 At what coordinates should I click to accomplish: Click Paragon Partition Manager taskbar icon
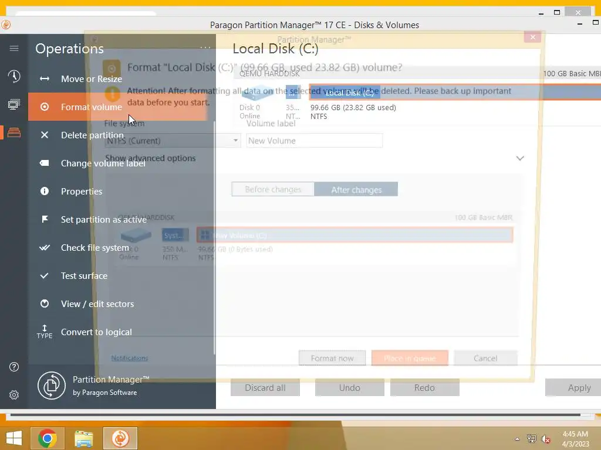point(120,438)
